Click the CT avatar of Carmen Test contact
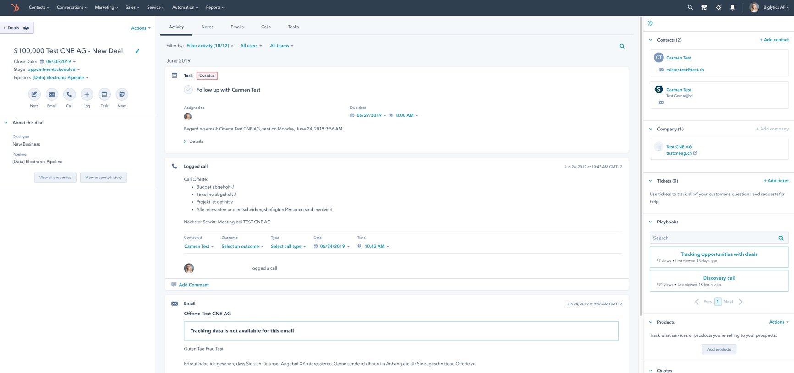The height and width of the screenshot is (373, 794). [x=659, y=58]
